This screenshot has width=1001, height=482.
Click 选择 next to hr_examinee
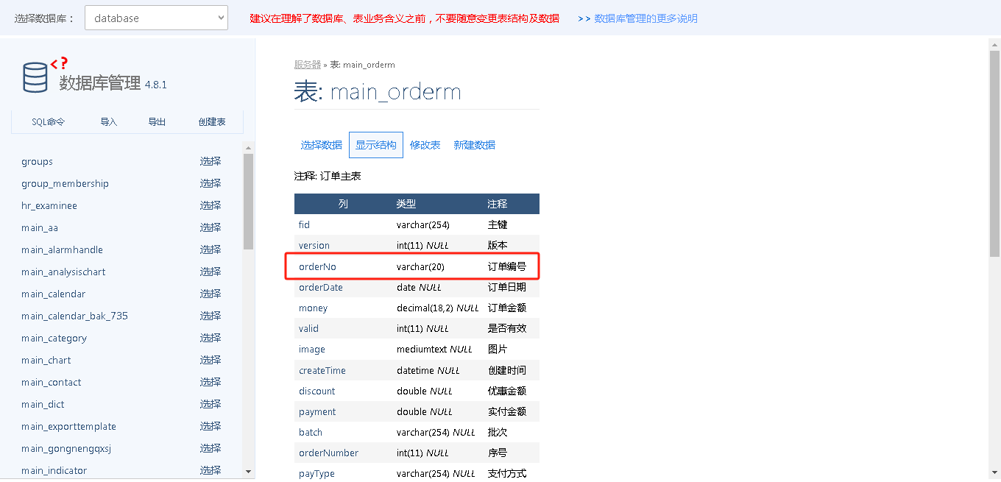tap(211, 205)
